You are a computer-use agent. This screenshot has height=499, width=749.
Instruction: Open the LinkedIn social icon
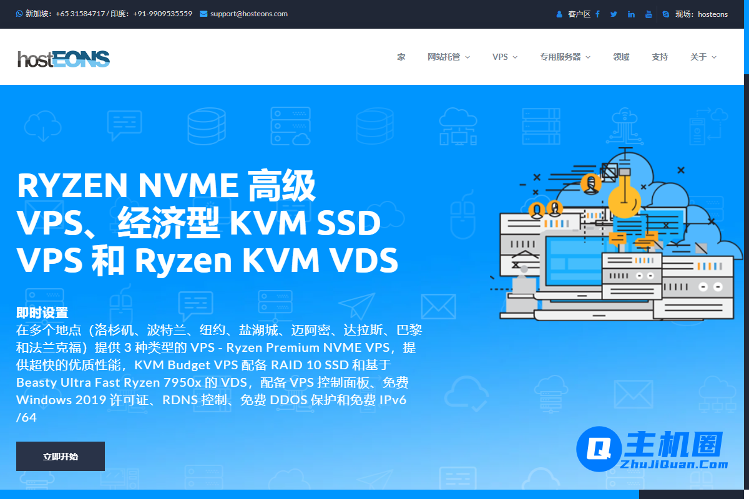(x=632, y=14)
